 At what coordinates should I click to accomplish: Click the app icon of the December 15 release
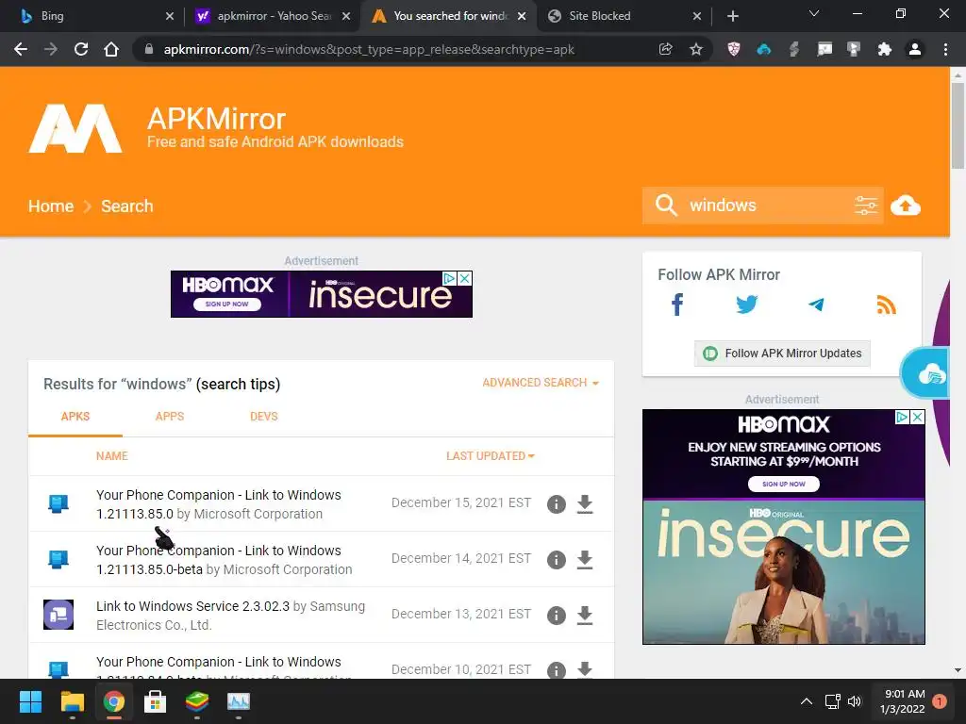pyautogui.click(x=58, y=503)
